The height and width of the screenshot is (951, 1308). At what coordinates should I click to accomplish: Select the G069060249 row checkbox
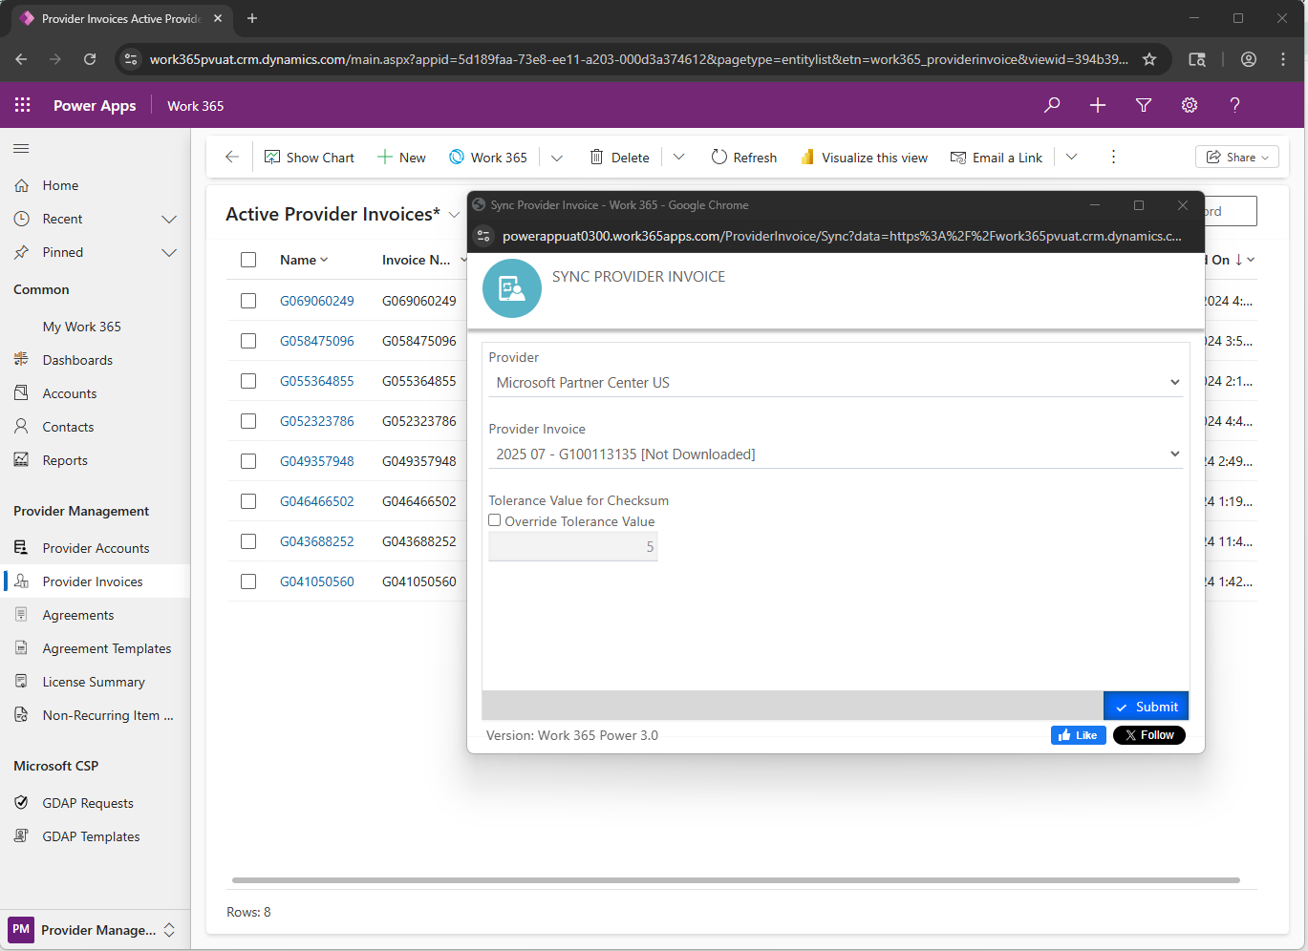click(248, 301)
